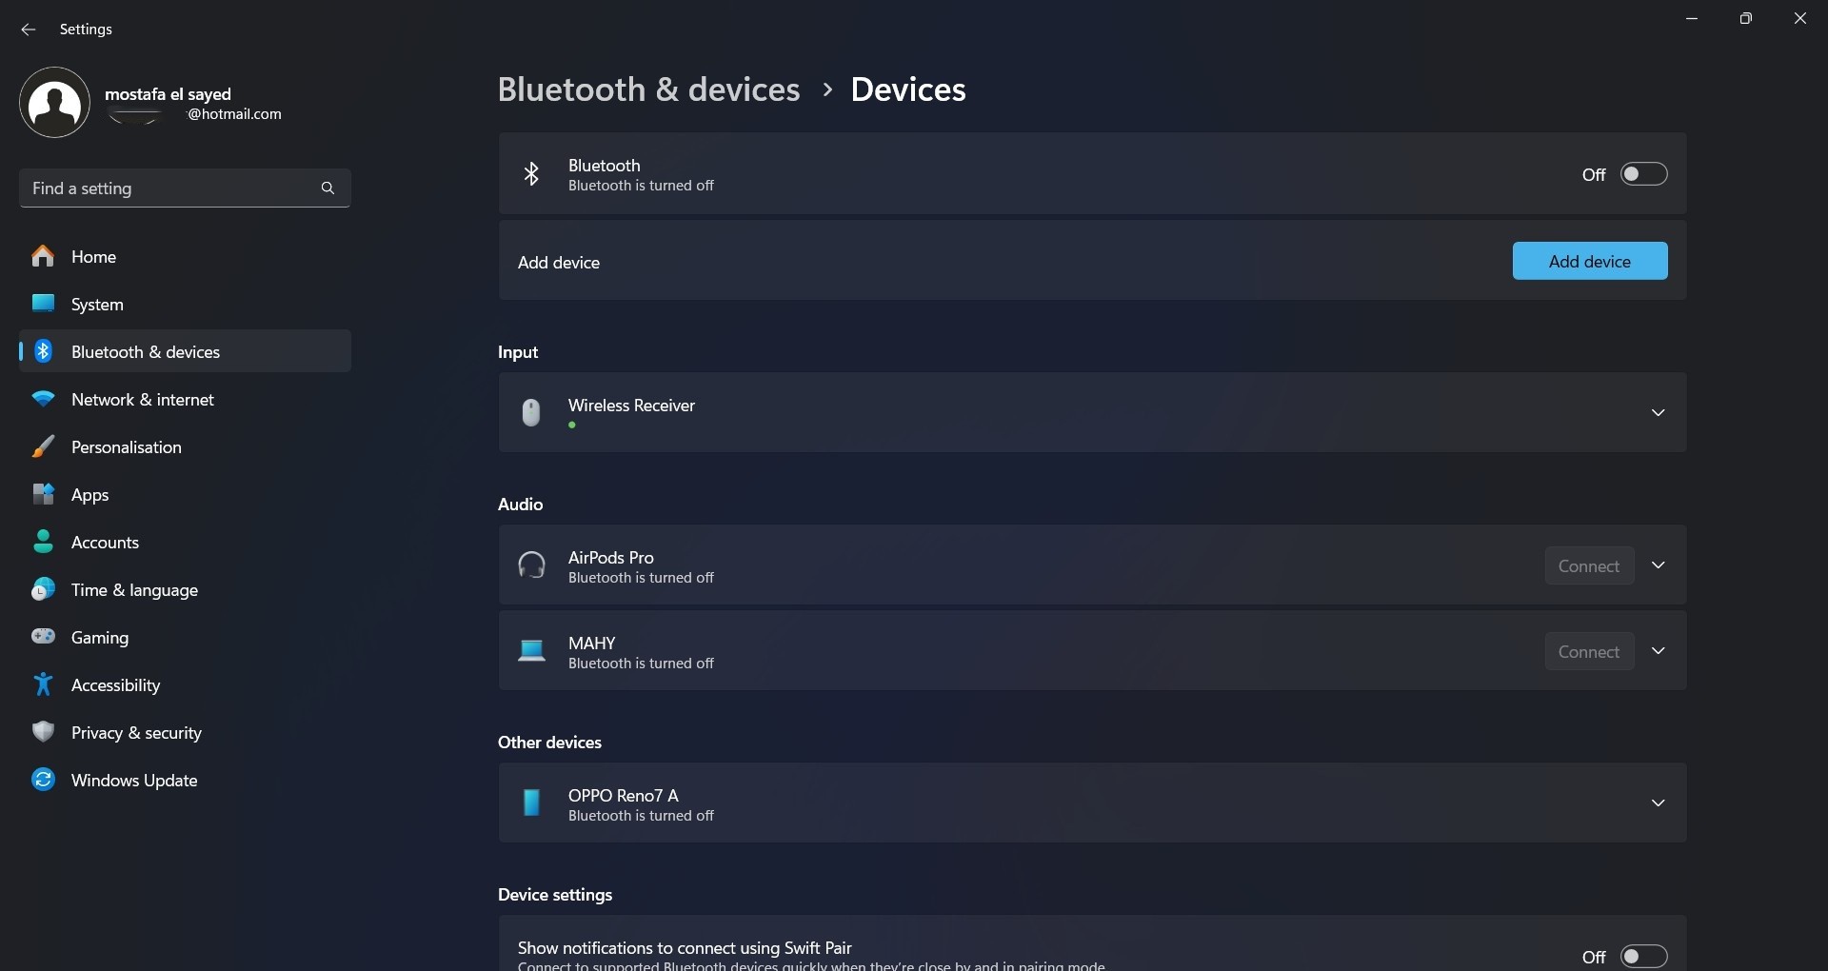The width and height of the screenshot is (1828, 971).
Task: Click the Add device button
Action: tap(1590, 261)
